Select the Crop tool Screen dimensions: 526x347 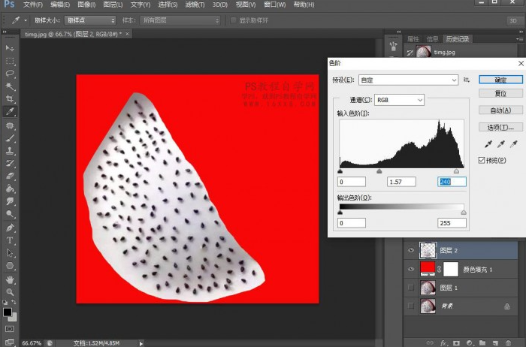(x=10, y=99)
